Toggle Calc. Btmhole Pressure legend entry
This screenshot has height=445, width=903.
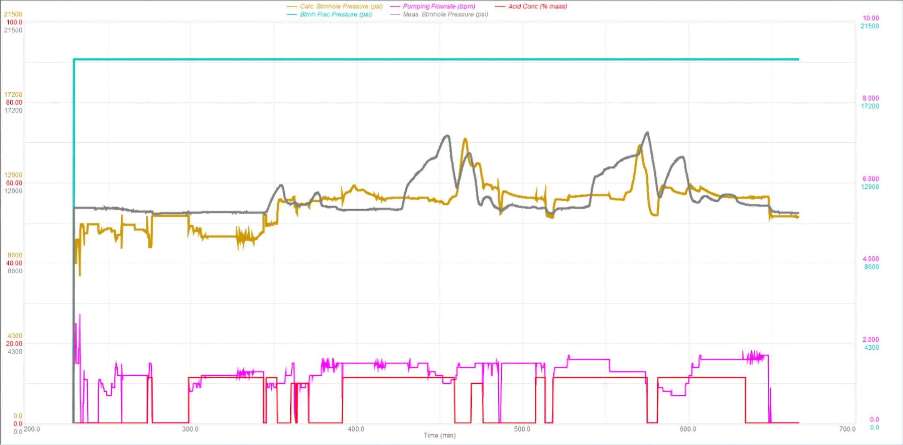[341, 6]
